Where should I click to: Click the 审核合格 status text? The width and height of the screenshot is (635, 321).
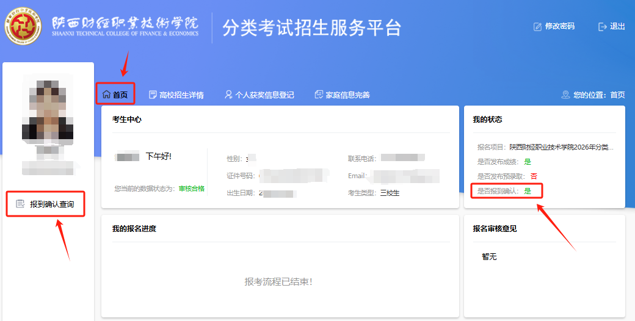(192, 189)
